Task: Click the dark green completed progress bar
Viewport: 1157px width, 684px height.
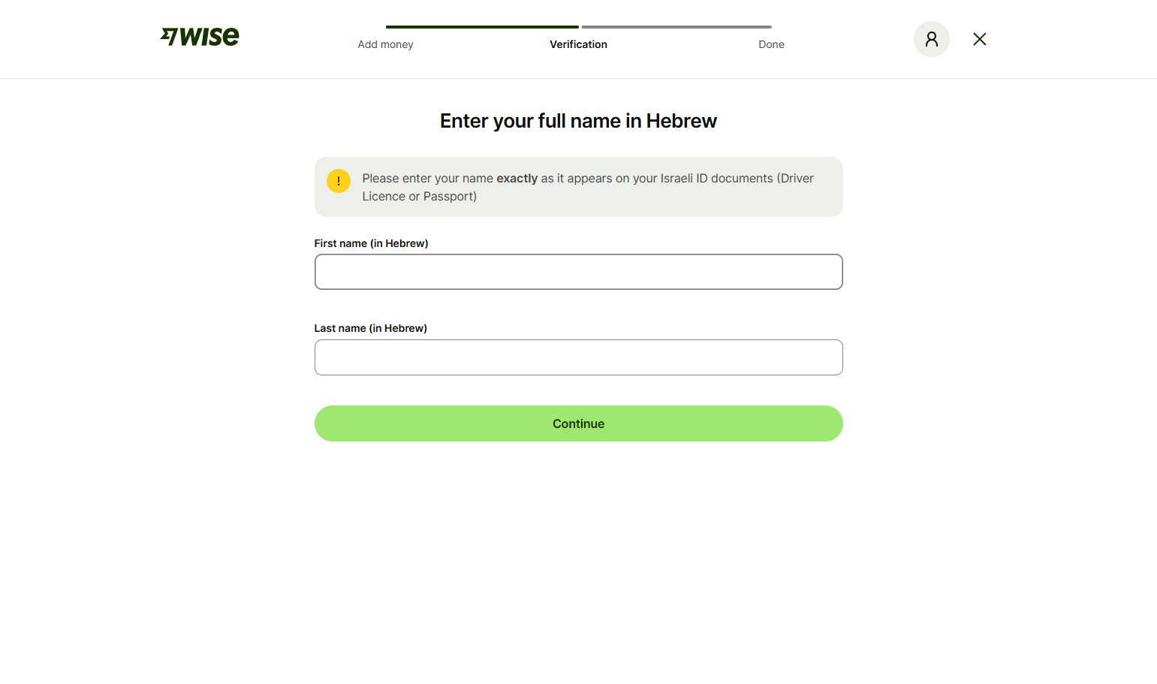Action: click(x=482, y=27)
